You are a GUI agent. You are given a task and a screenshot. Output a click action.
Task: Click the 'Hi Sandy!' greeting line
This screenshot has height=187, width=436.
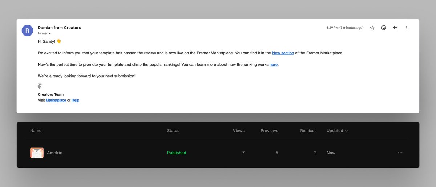[x=49, y=41]
